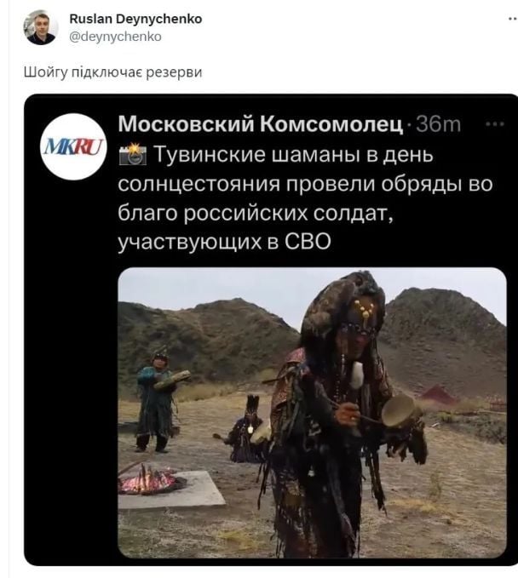
Task: Click the MKRU round logo avatar
Action: pyautogui.click(x=73, y=146)
